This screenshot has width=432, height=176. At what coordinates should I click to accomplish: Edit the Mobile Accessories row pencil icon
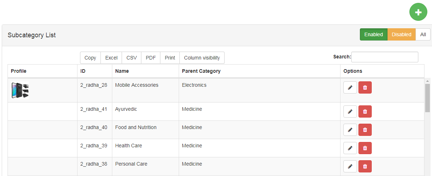350,87
